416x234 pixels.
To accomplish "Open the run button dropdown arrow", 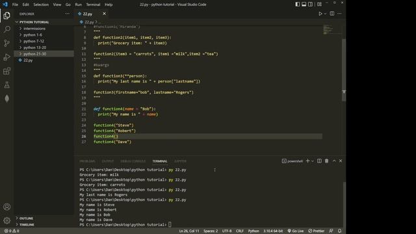I will pyautogui.click(x=325, y=14).
